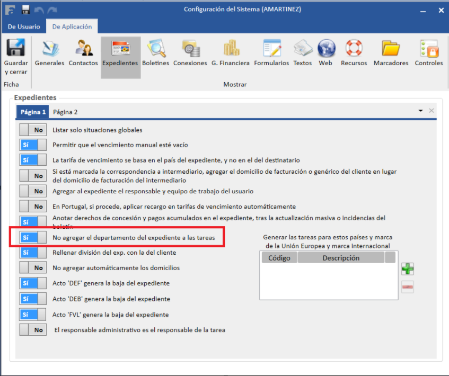Switch to the Página 2 tab
This screenshot has width=449, height=376.
(x=65, y=112)
